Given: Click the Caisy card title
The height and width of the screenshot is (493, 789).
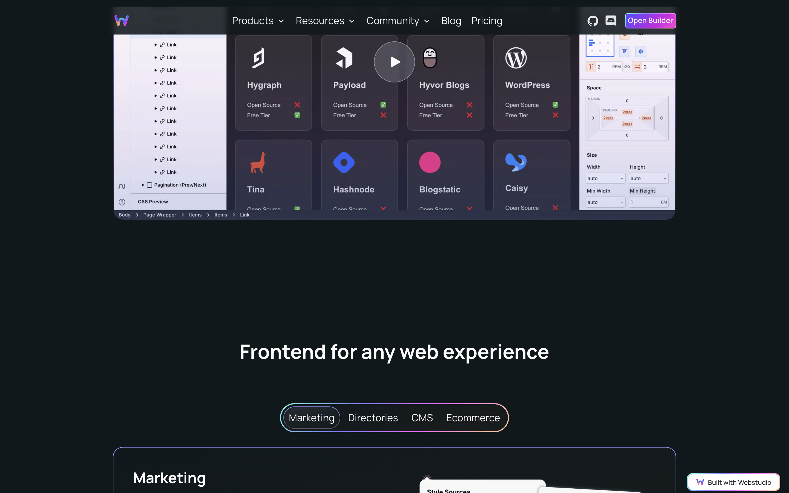Looking at the screenshot, I should 516,188.
